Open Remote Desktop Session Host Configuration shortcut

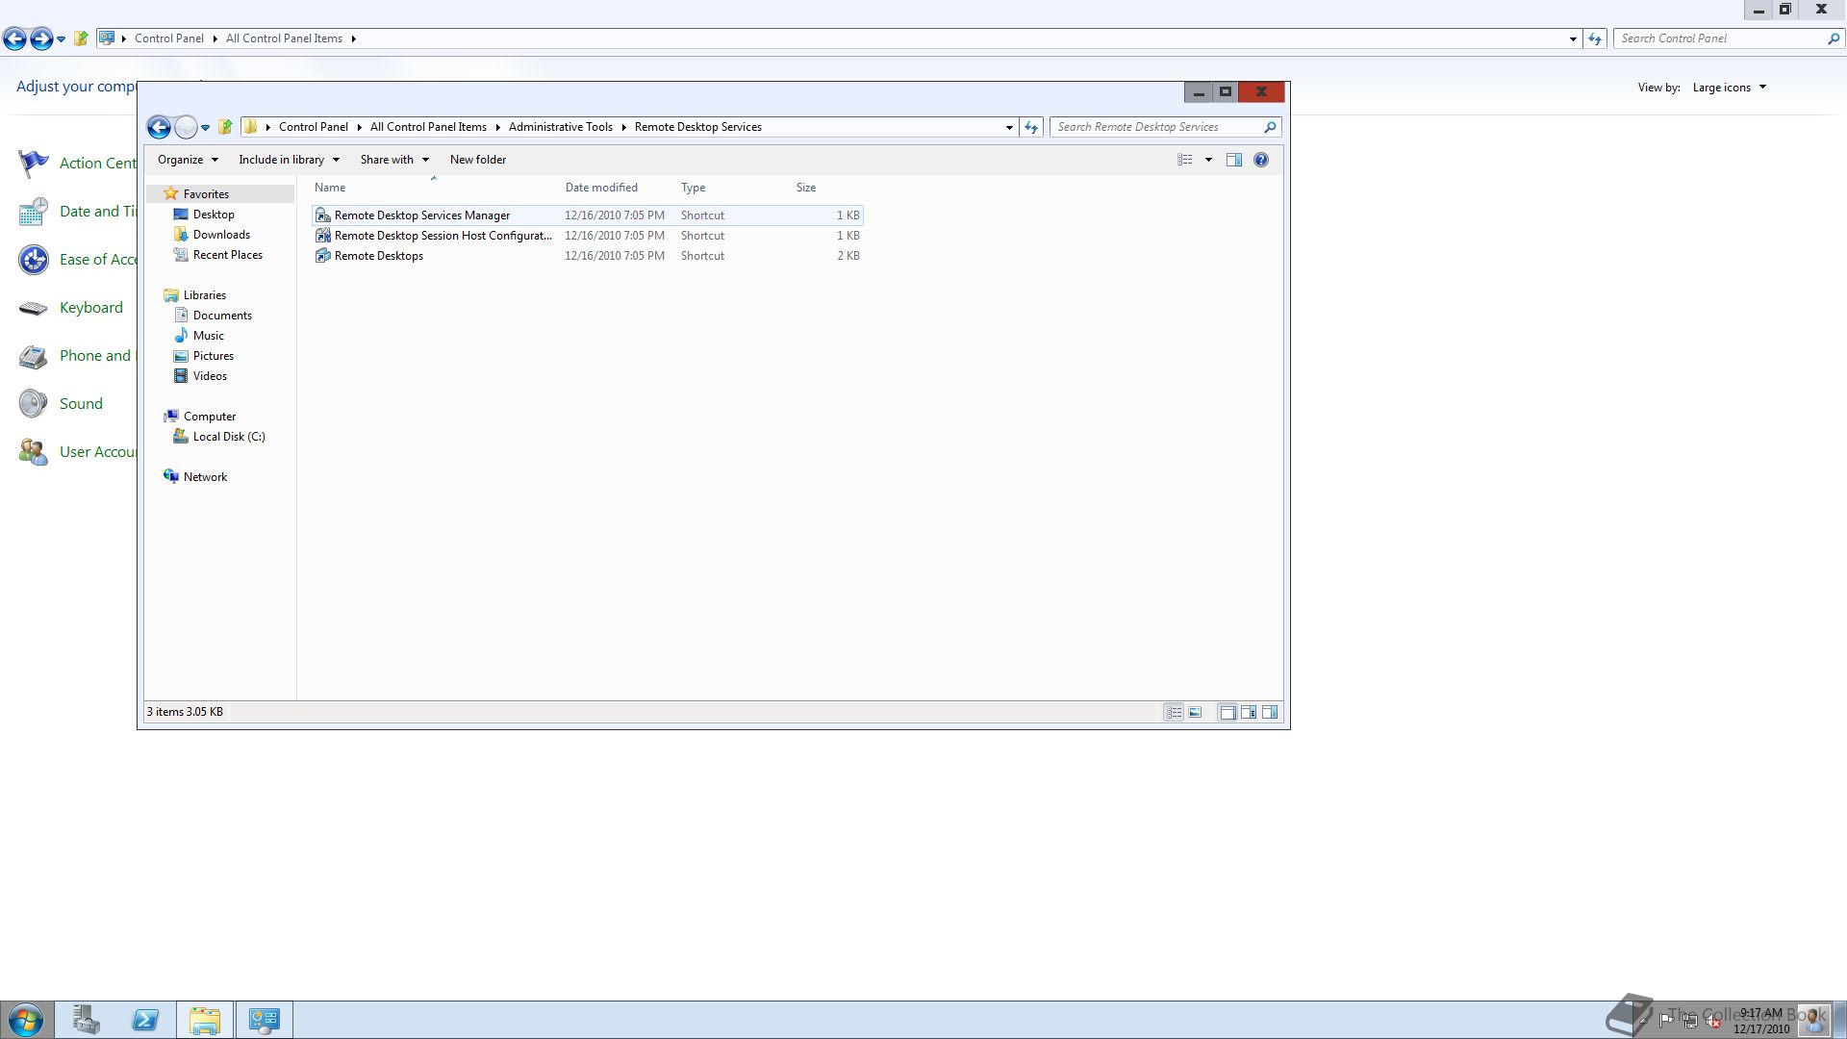588,236
